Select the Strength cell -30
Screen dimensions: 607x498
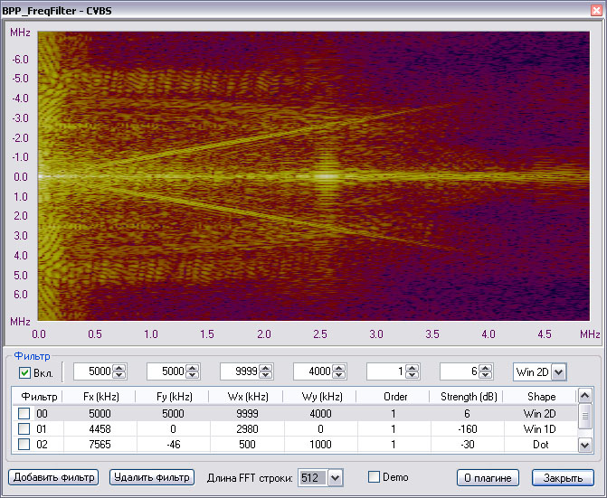[x=468, y=445]
